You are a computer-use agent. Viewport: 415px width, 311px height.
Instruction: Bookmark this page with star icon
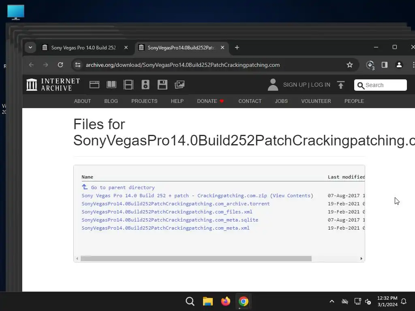click(350, 65)
